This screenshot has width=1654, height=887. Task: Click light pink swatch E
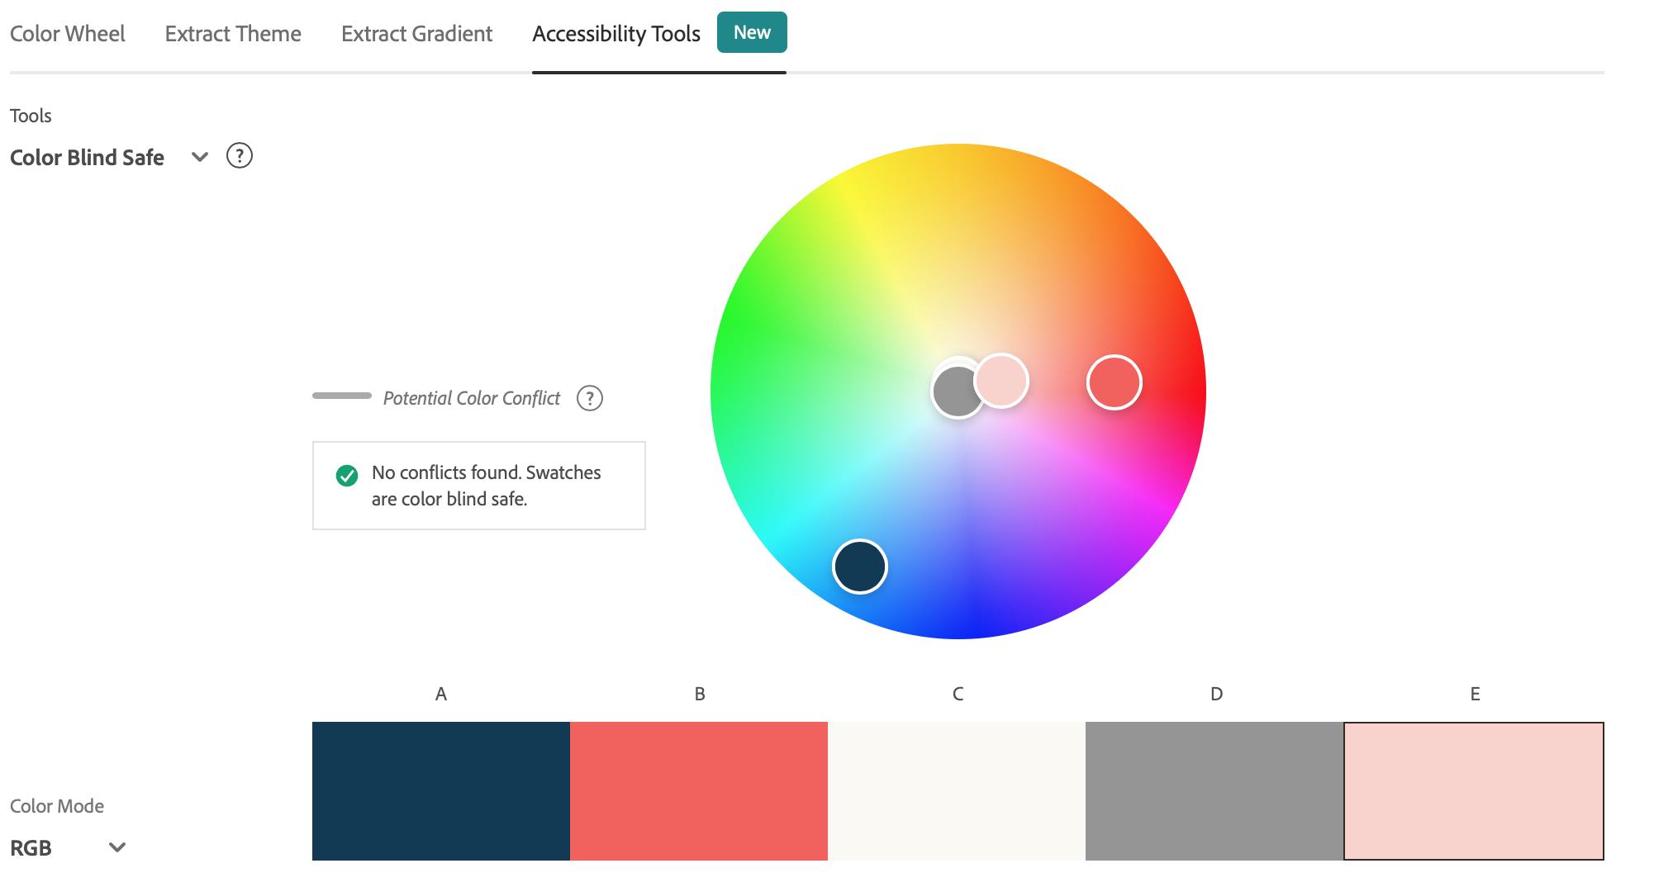1473,790
